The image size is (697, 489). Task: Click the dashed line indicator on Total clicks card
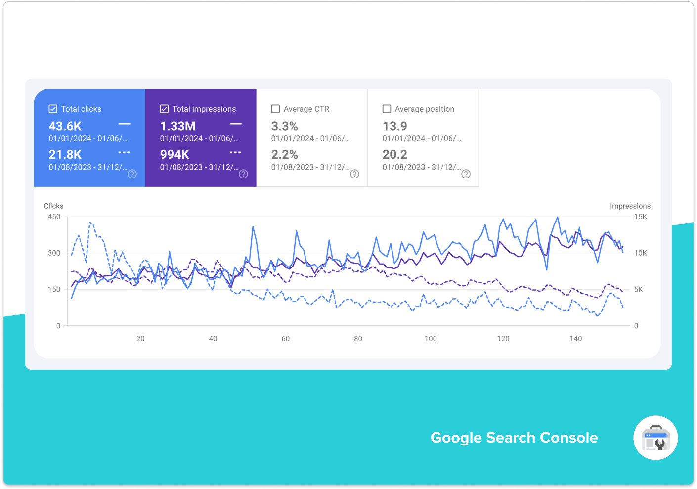pyautogui.click(x=124, y=152)
